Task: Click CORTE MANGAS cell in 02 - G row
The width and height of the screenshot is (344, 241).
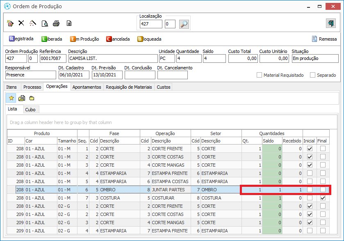Action: click(171, 223)
